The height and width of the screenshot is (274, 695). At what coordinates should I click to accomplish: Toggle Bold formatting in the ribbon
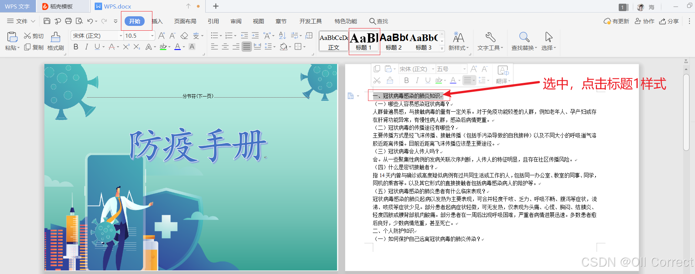point(76,47)
